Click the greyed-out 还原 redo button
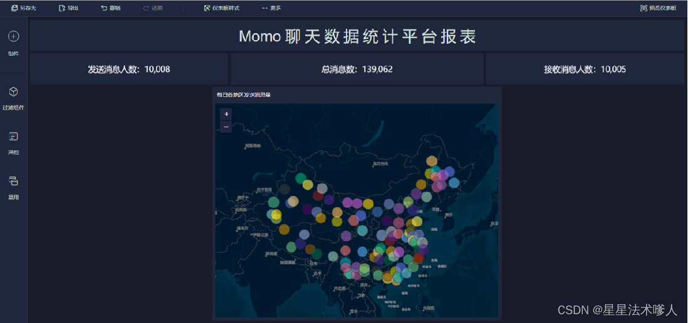The width and height of the screenshot is (688, 323). point(153,8)
